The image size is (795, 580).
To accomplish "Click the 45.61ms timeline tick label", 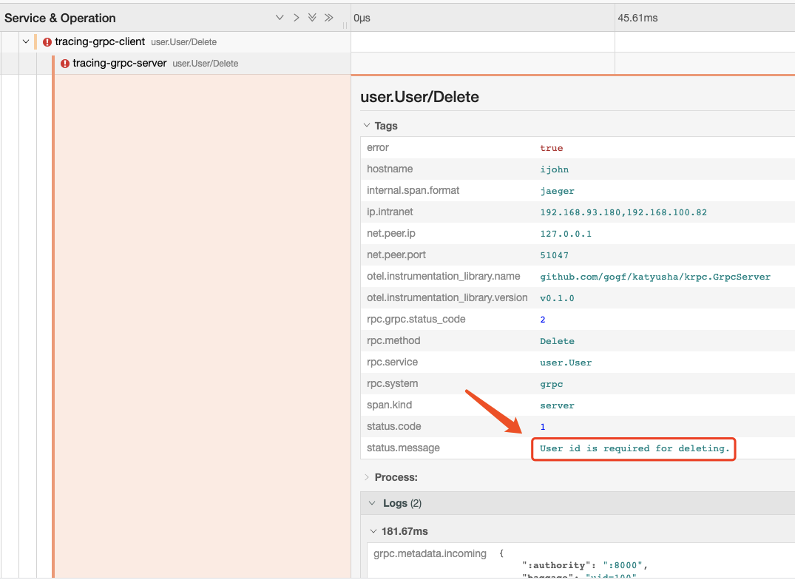I will [637, 18].
